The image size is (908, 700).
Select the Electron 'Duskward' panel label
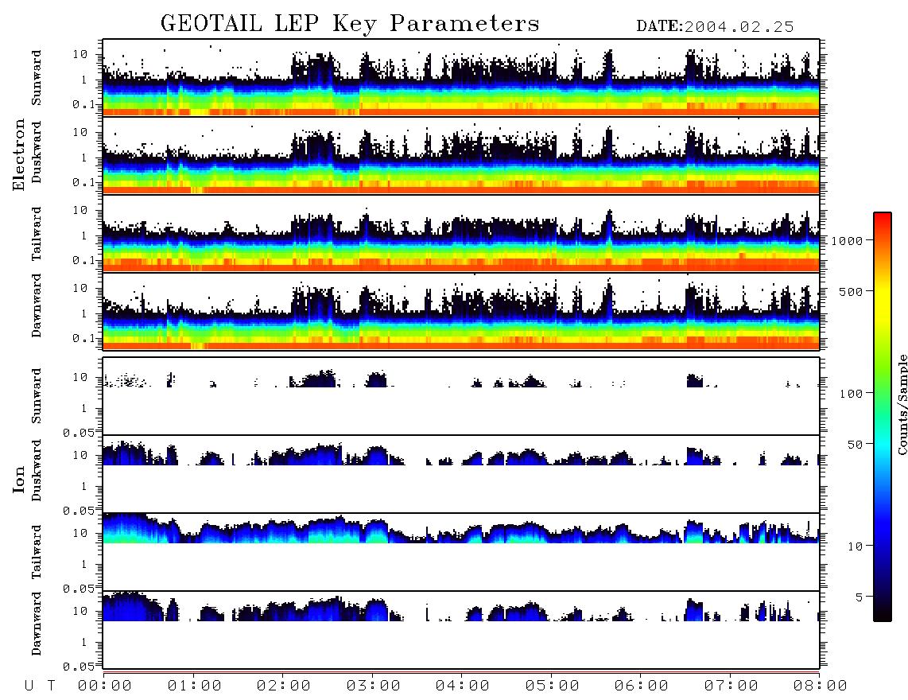[37, 152]
